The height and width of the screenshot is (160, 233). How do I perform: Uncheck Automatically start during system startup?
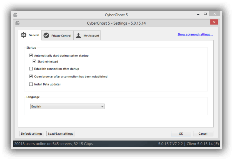[31, 56]
